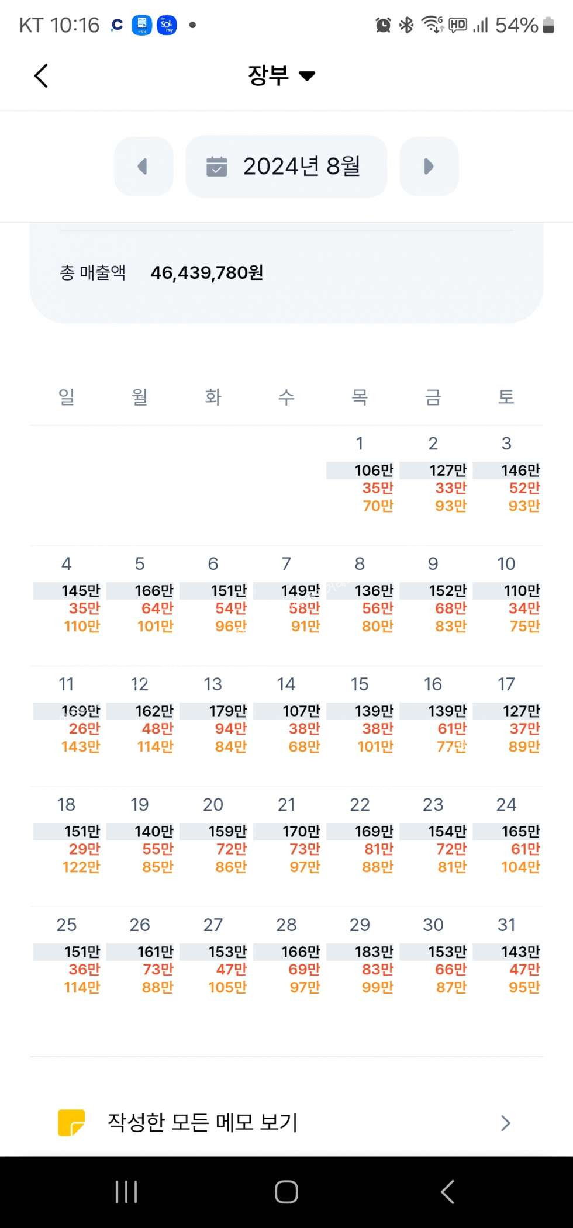573x1228 pixels.
Task: Select day 13 showing 179만 sales
Action: tap(213, 717)
